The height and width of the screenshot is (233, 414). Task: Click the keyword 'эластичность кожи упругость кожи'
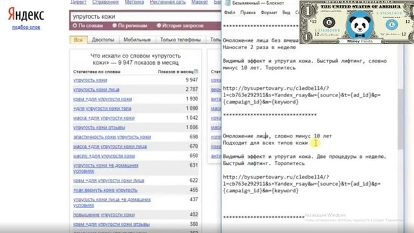click(x=112, y=137)
